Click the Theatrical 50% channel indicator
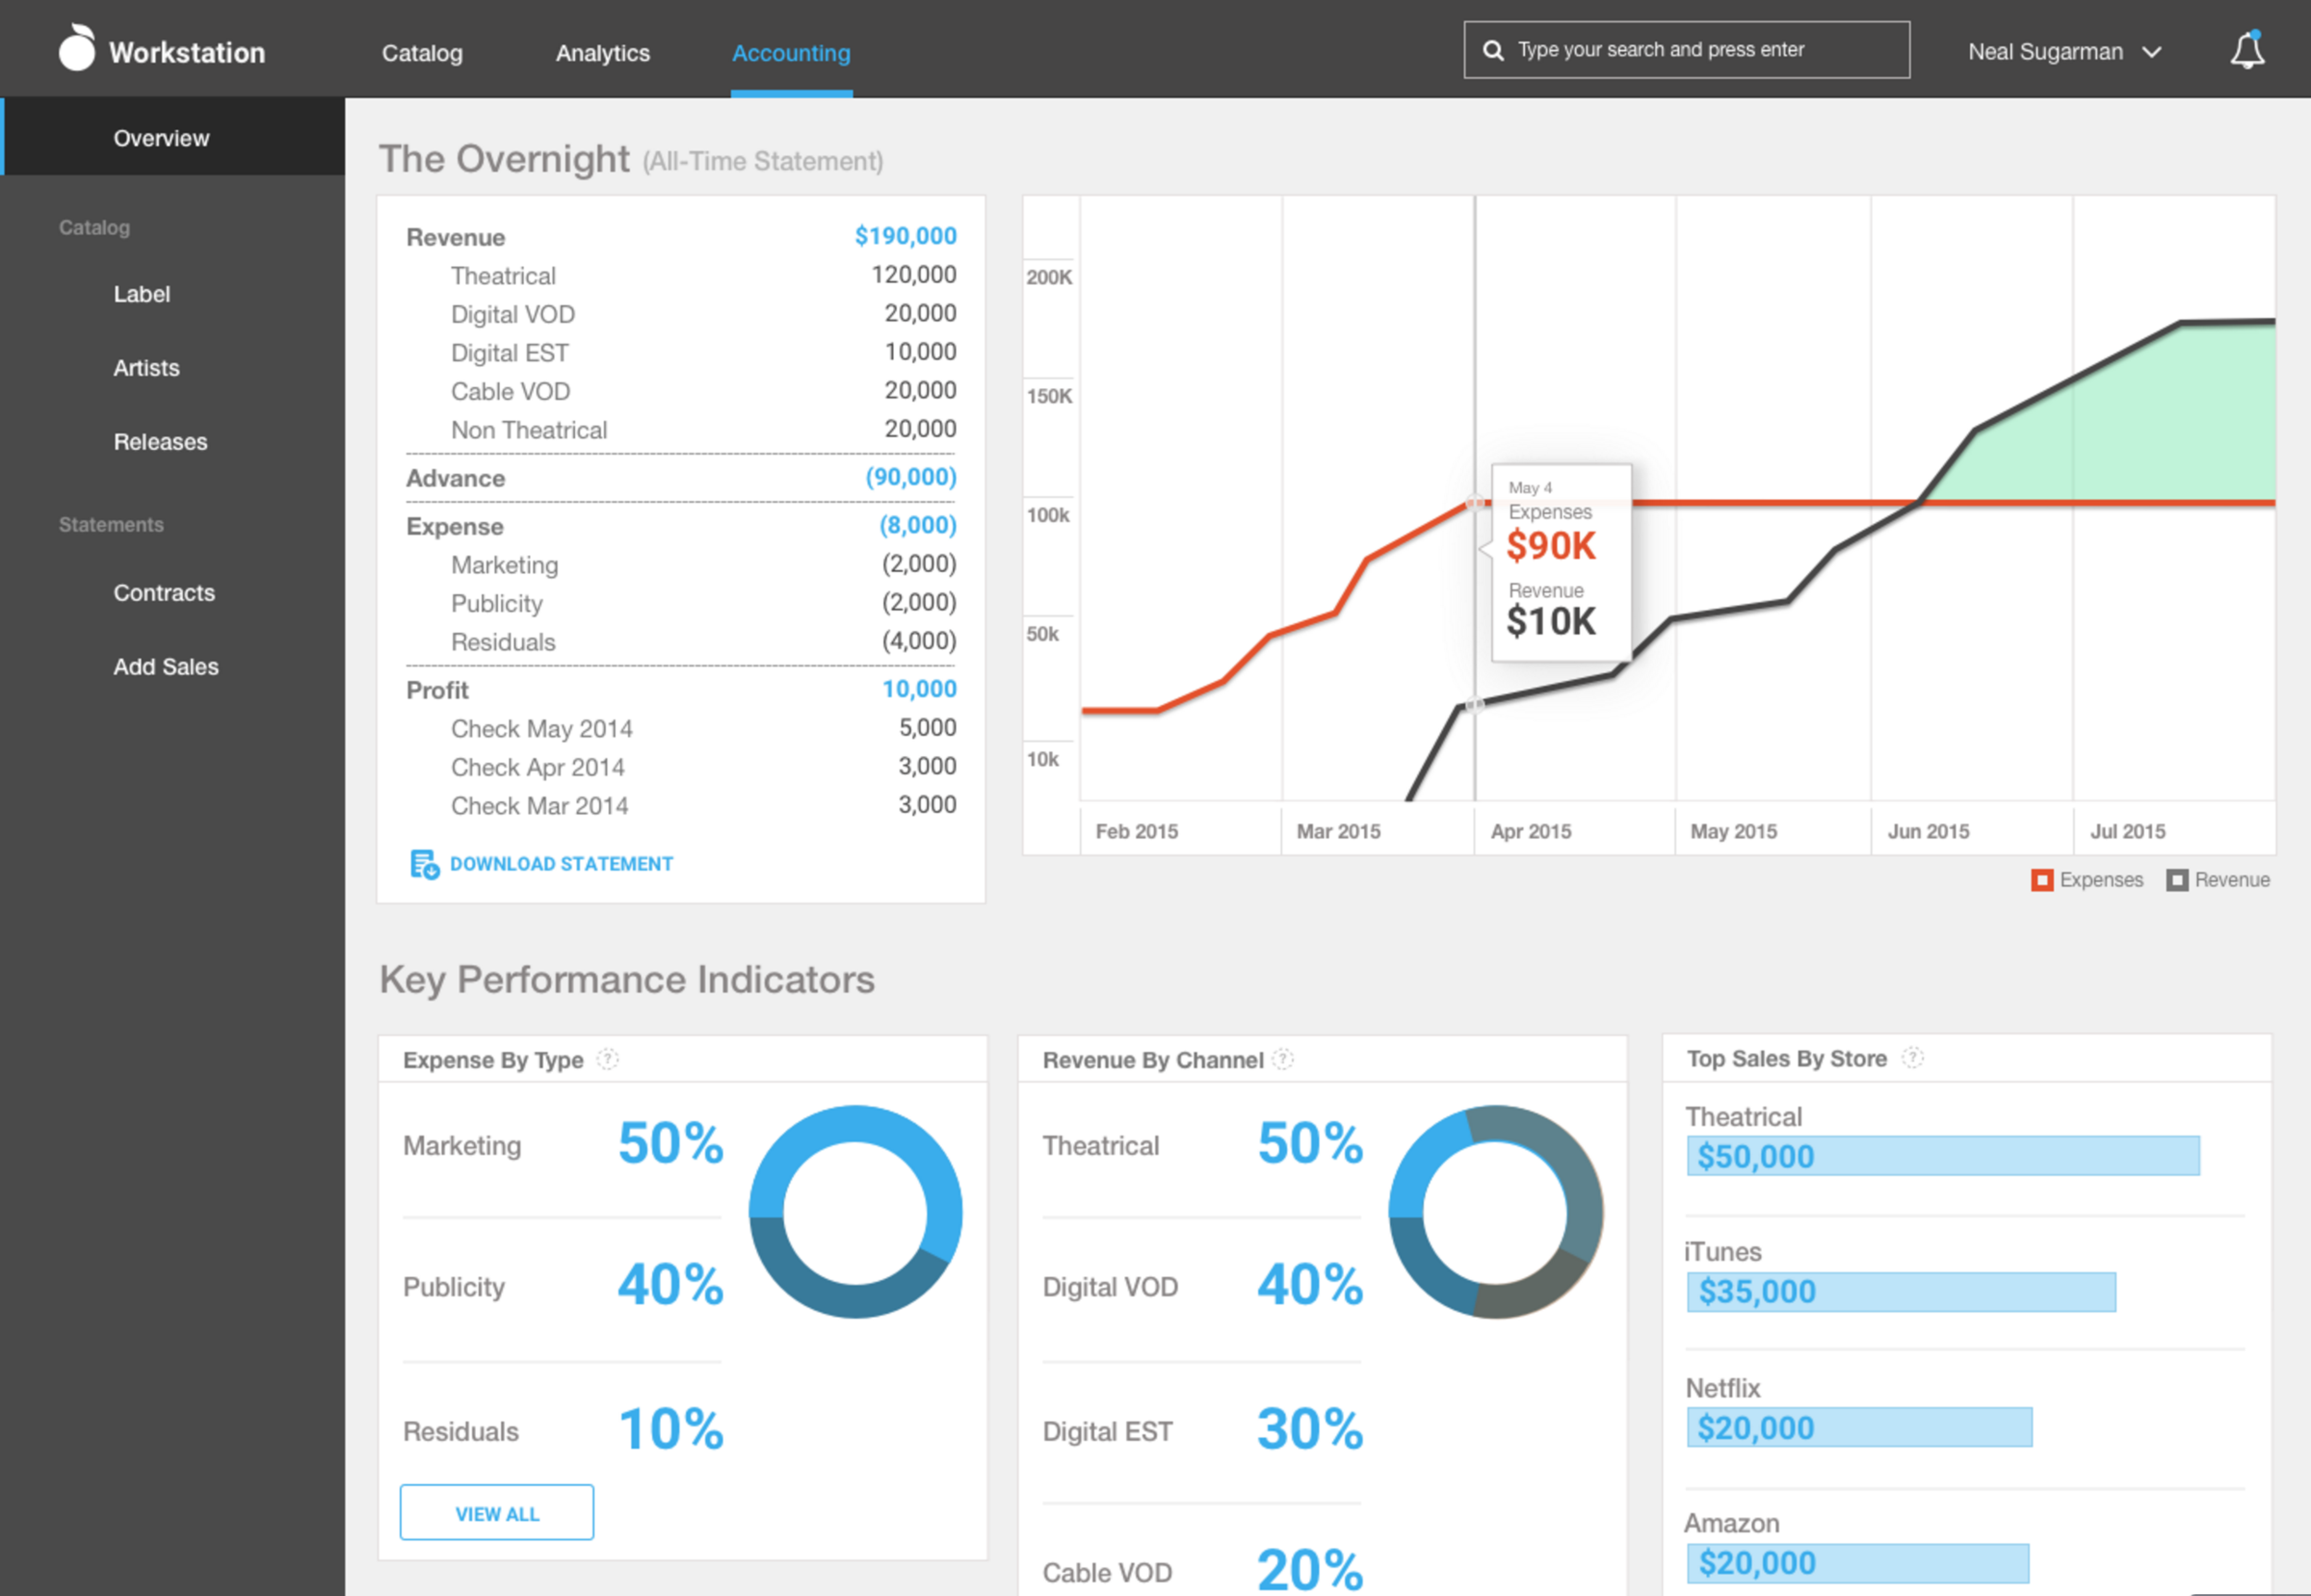Image resolution: width=2311 pixels, height=1596 pixels. tap(1203, 1144)
